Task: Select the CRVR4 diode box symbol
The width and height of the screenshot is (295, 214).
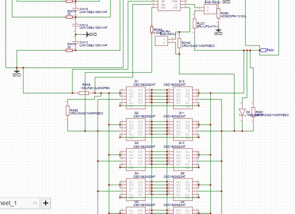Action: [161, 41]
